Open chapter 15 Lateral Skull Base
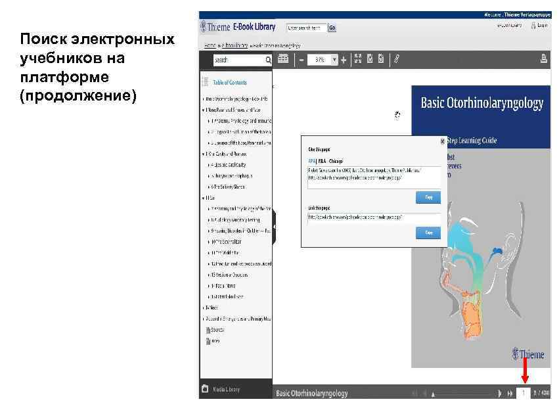This screenshot has width=559, height=410. [227, 296]
